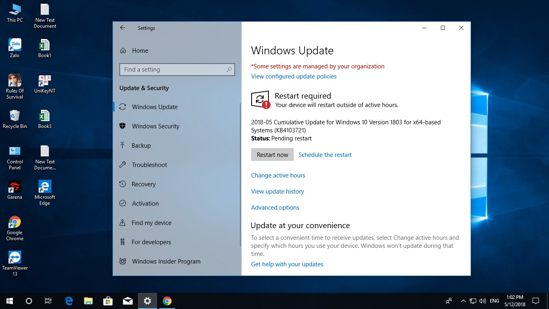Select the New Text Document file icon
Screen dimensions: 549x309
coord(45,16)
